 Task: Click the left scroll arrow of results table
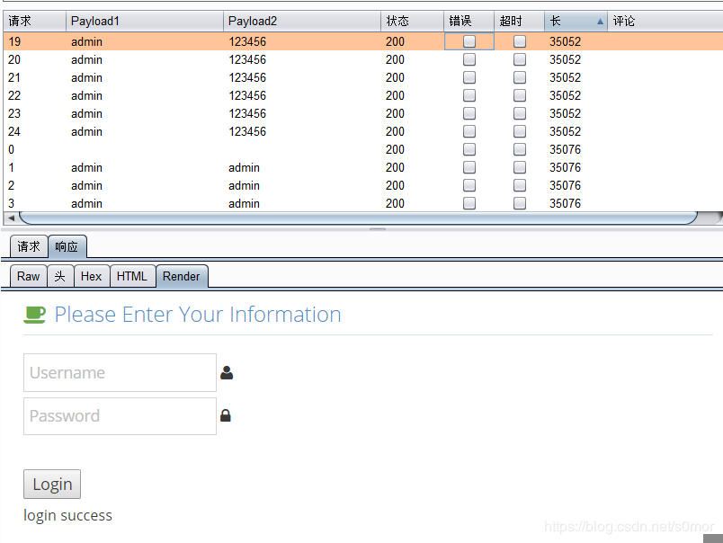point(11,218)
